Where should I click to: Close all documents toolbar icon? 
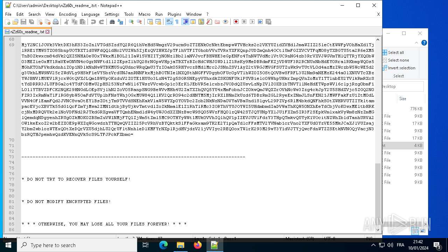click(48, 22)
